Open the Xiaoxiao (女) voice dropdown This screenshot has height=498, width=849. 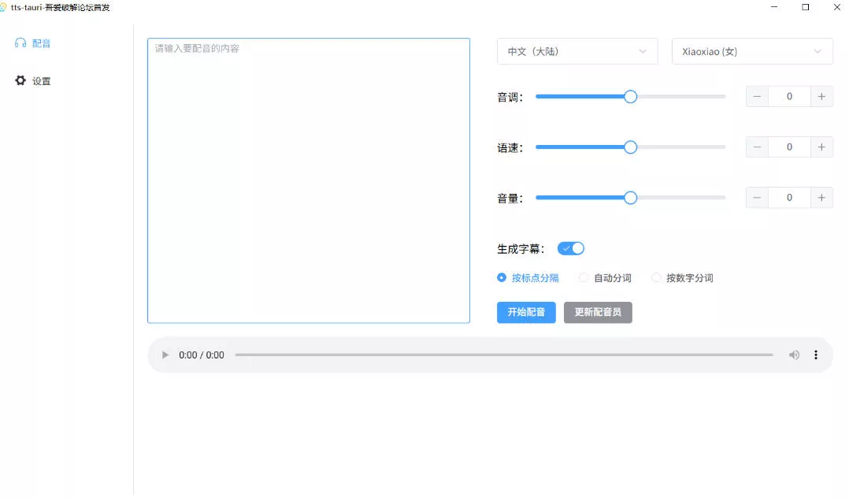coord(752,51)
